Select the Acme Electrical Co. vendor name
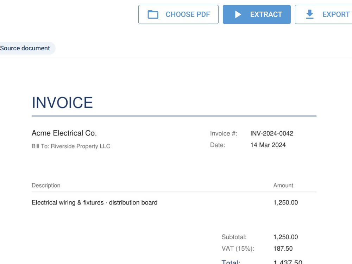352x264 pixels. [64, 133]
